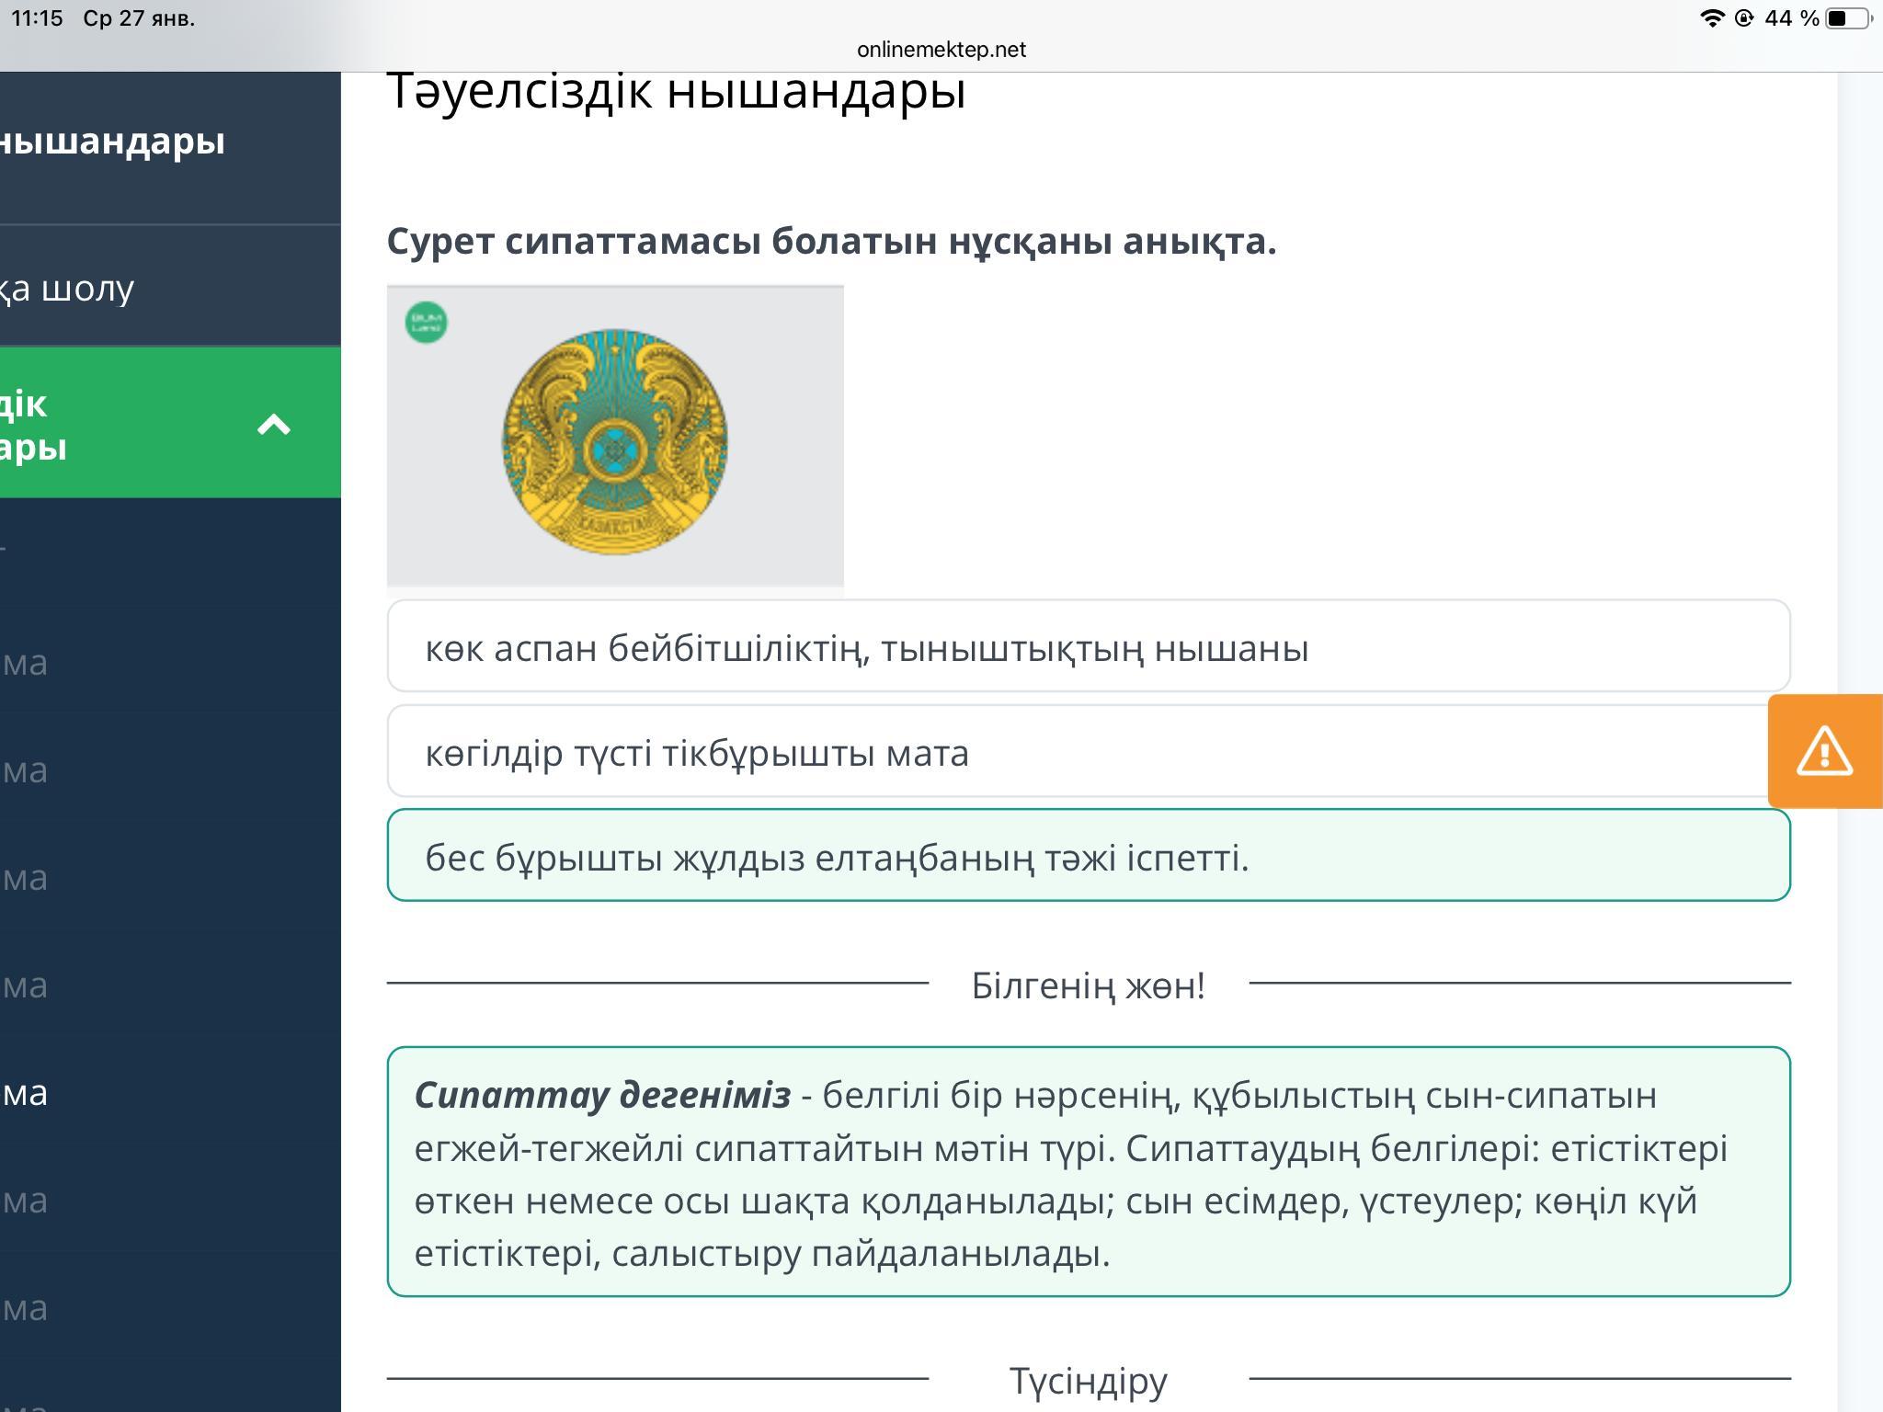The image size is (1883, 1412).
Task: Click the green BilimLand logo badge
Action: coord(426,323)
